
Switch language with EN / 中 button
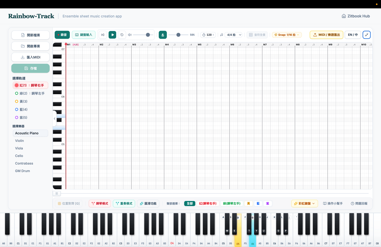click(353, 35)
